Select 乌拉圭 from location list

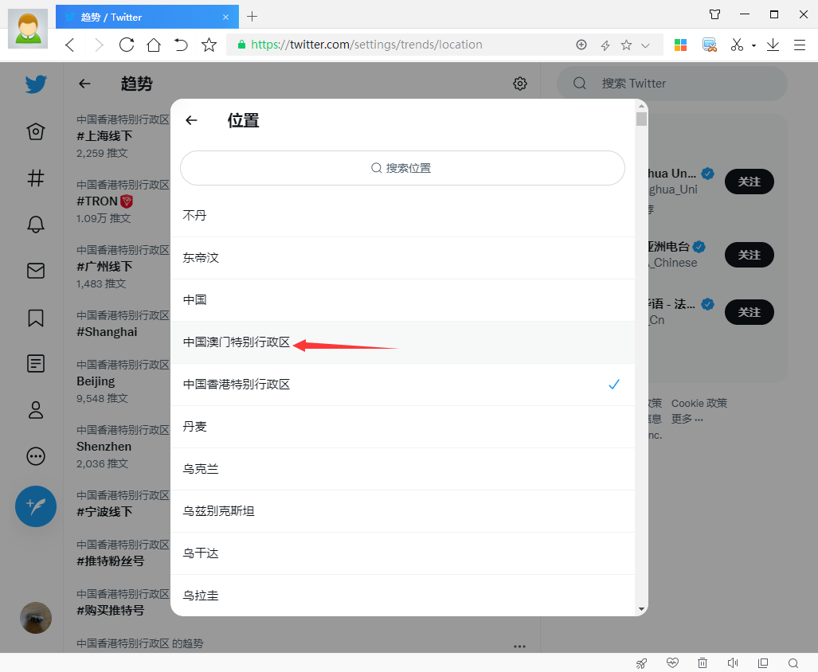pyautogui.click(x=402, y=596)
